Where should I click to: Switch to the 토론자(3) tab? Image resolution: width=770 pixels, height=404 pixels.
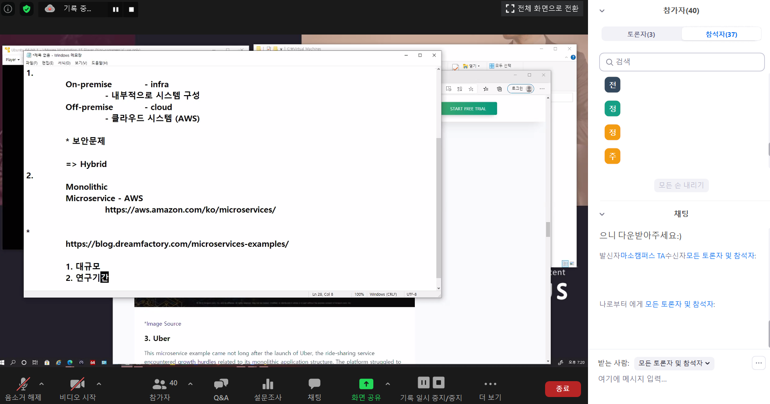click(641, 34)
